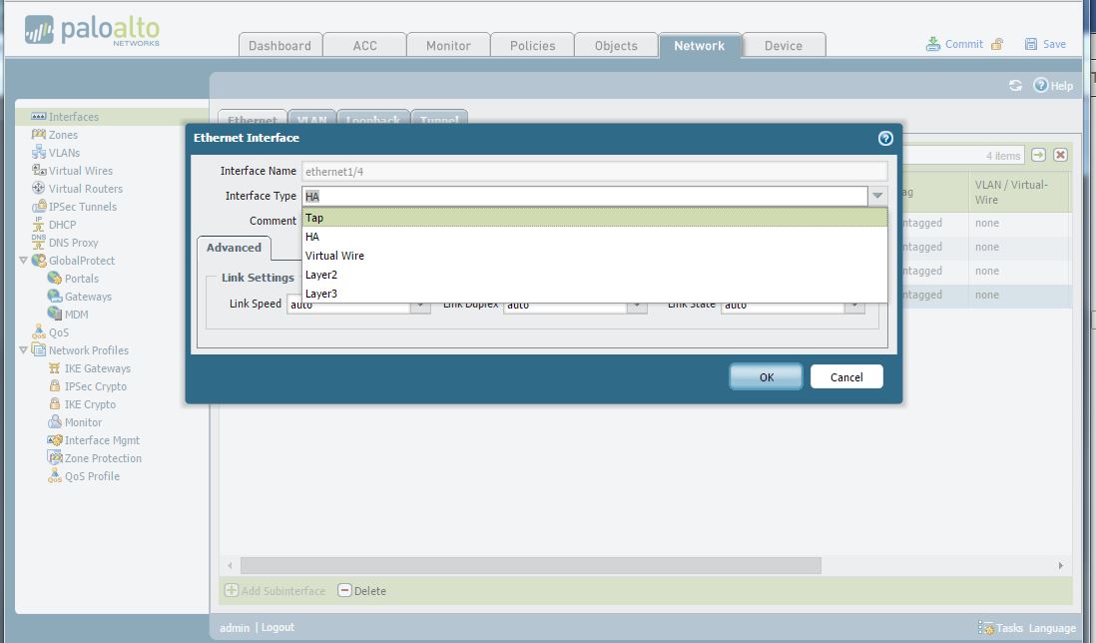Click the Portals icon
The image size is (1096, 643).
(x=55, y=279)
